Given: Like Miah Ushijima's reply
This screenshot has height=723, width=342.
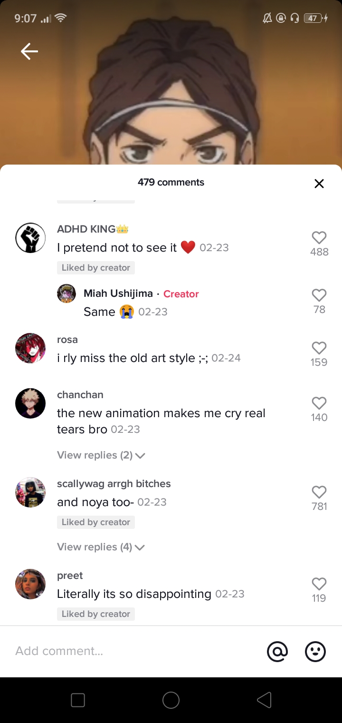Looking at the screenshot, I should point(319,295).
